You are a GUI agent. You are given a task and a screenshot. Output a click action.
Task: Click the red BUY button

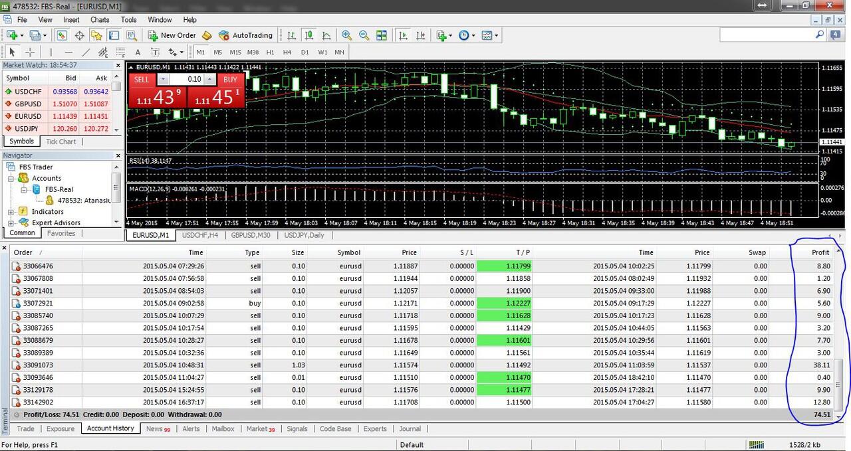point(230,79)
